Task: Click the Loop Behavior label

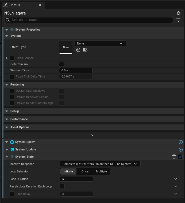Action: coord(19,171)
